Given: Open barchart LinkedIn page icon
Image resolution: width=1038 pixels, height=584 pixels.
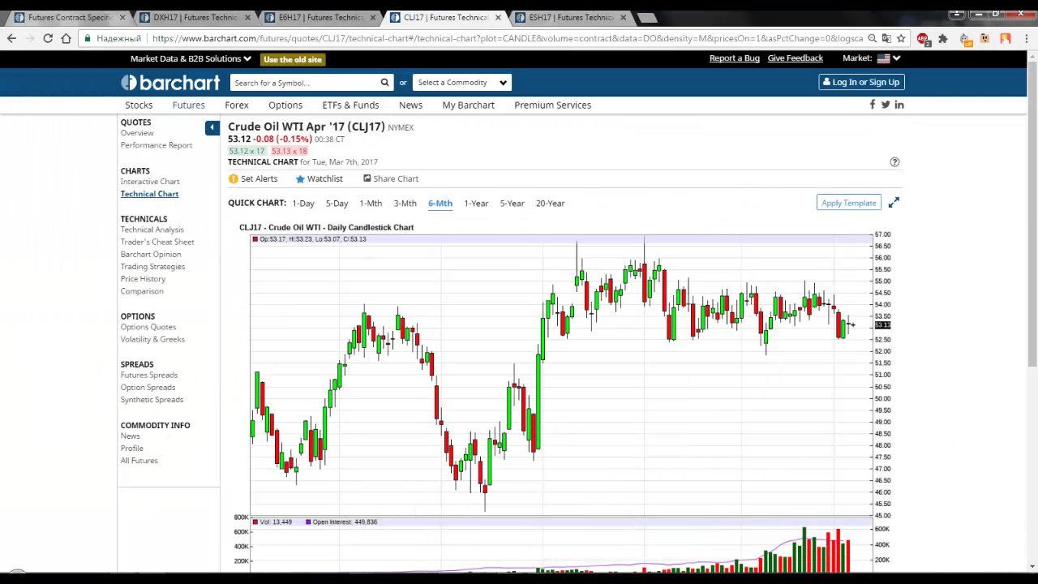Looking at the screenshot, I should (899, 105).
